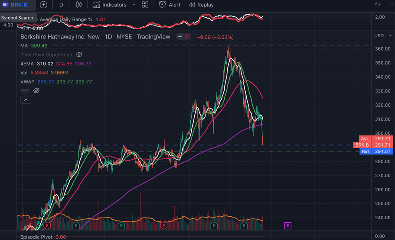
Task: Click the -9.09 (-3.02%) change value
Action: tap(215, 37)
